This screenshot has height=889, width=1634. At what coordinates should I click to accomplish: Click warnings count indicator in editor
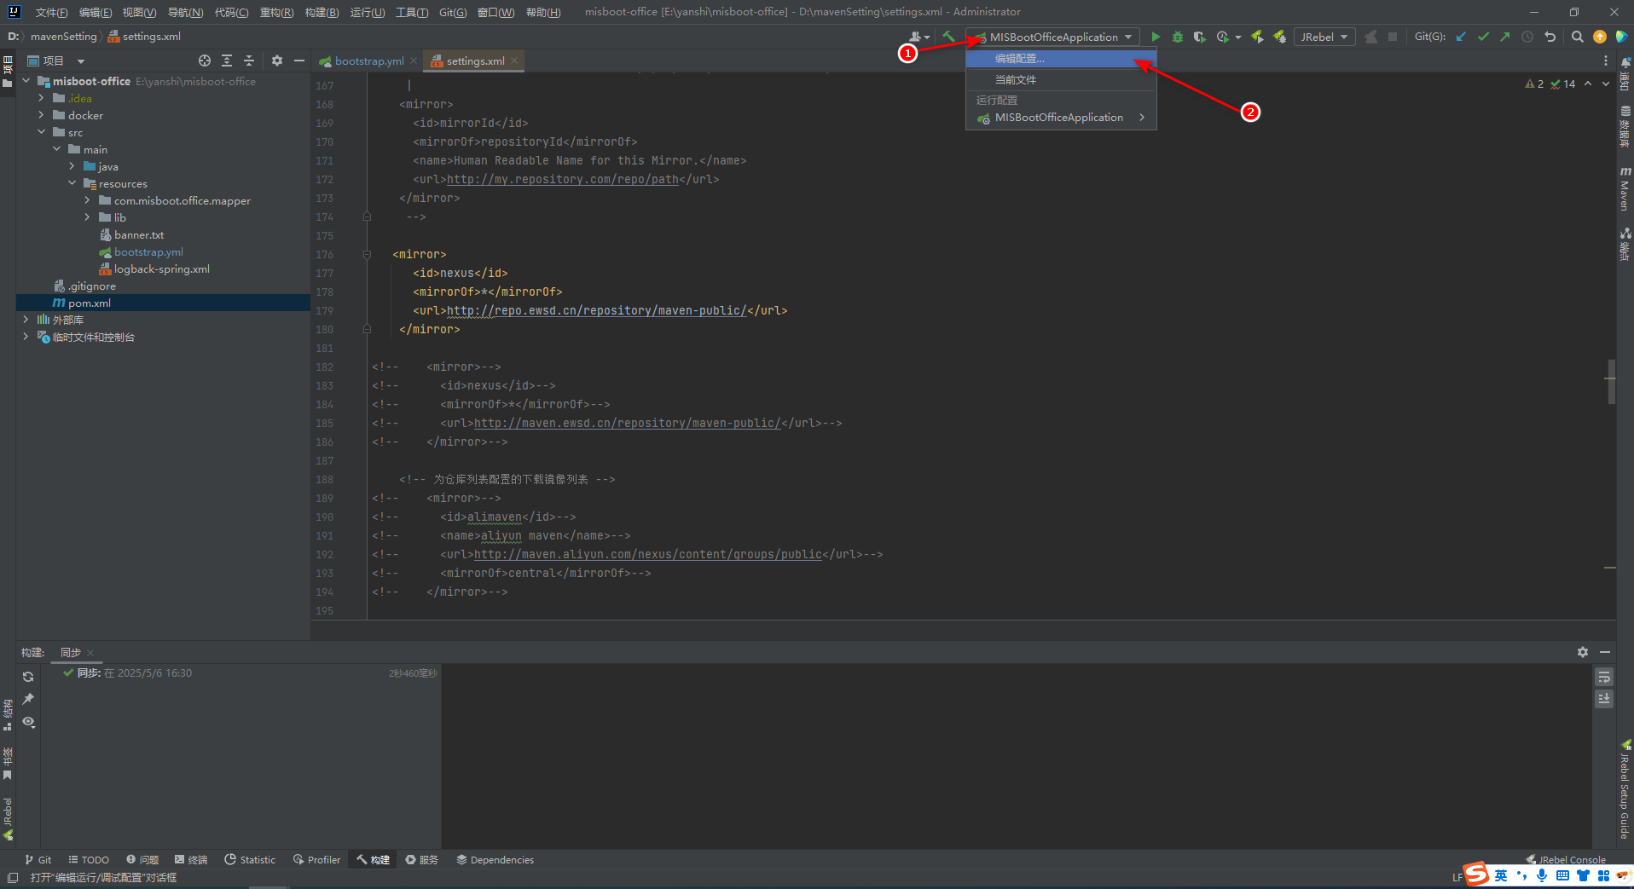pos(1534,84)
